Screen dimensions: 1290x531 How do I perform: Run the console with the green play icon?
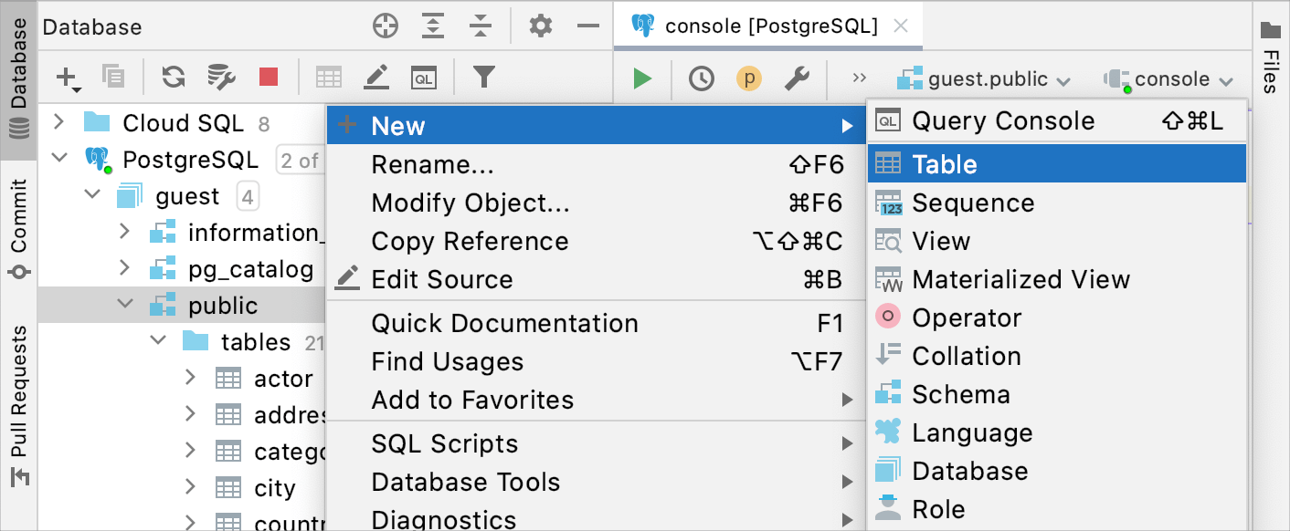point(641,78)
